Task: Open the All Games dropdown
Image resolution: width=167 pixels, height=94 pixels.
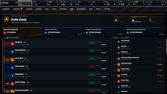Action: pos(8,3)
